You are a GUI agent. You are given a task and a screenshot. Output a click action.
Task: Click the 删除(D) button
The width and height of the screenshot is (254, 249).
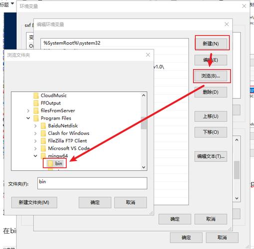coord(211,92)
